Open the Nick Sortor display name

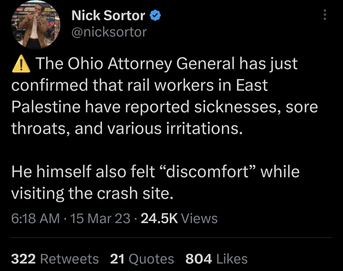tap(108, 15)
